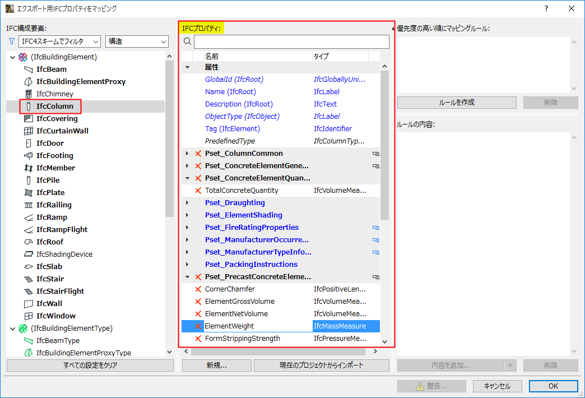Click すべての設定をクリア button
This screenshot has width=585, height=398.
coord(90,365)
